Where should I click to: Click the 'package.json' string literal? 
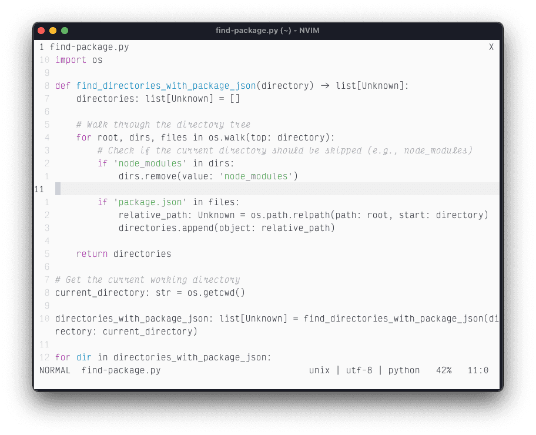150,202
